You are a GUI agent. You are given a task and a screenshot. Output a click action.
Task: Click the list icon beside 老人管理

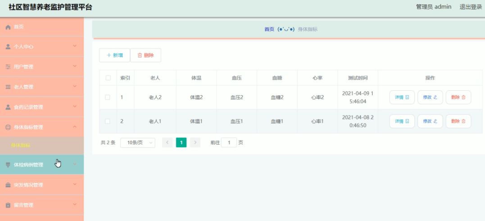(x=9, y=87)
